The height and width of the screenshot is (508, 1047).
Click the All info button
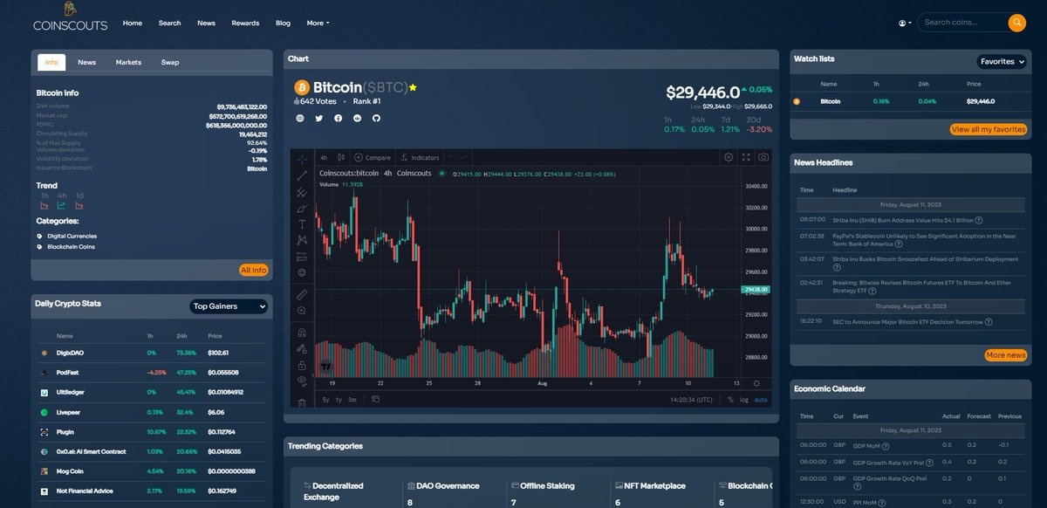pyautogui.click(x=253, y=270)
